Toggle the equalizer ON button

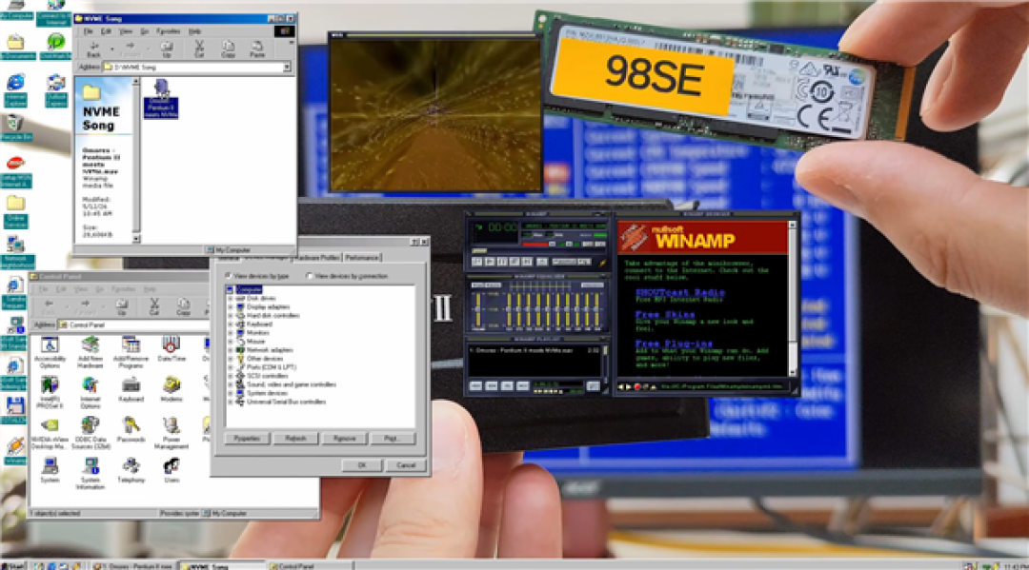pyautogui.click(x=477, y=285)
